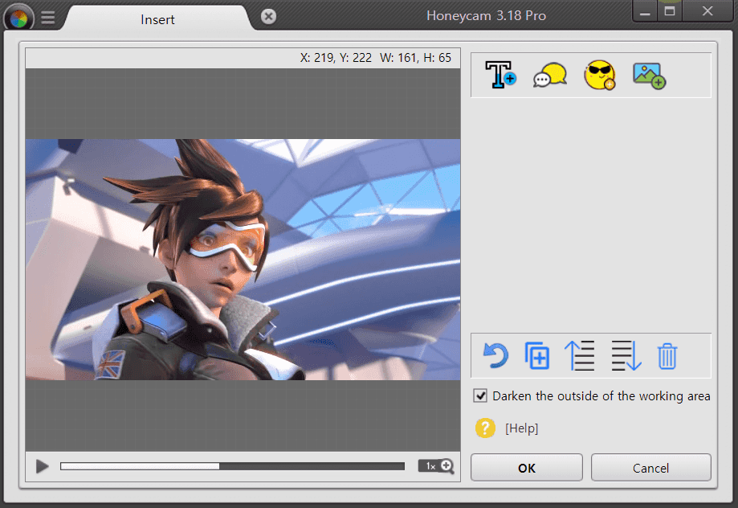The width and height of the screenshot is (738, 508).
Task: Bring the selected object forward
Action: click(x=580, y=355)
